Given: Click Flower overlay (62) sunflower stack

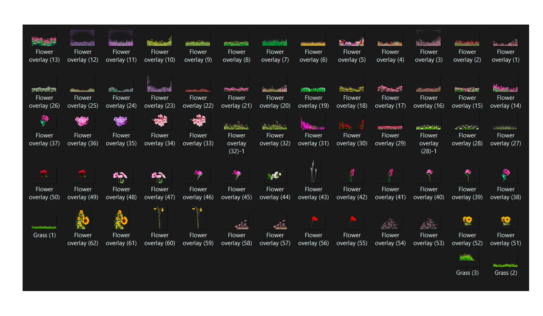Looking at the screenshot, I should click(x=82, y=217).
